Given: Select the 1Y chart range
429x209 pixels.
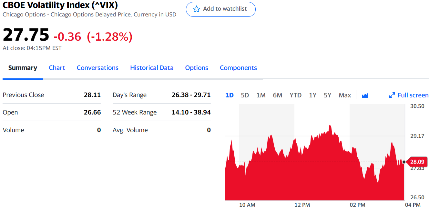Looking at the screenshot, I should pyautogui.click(x=312, y=95).
